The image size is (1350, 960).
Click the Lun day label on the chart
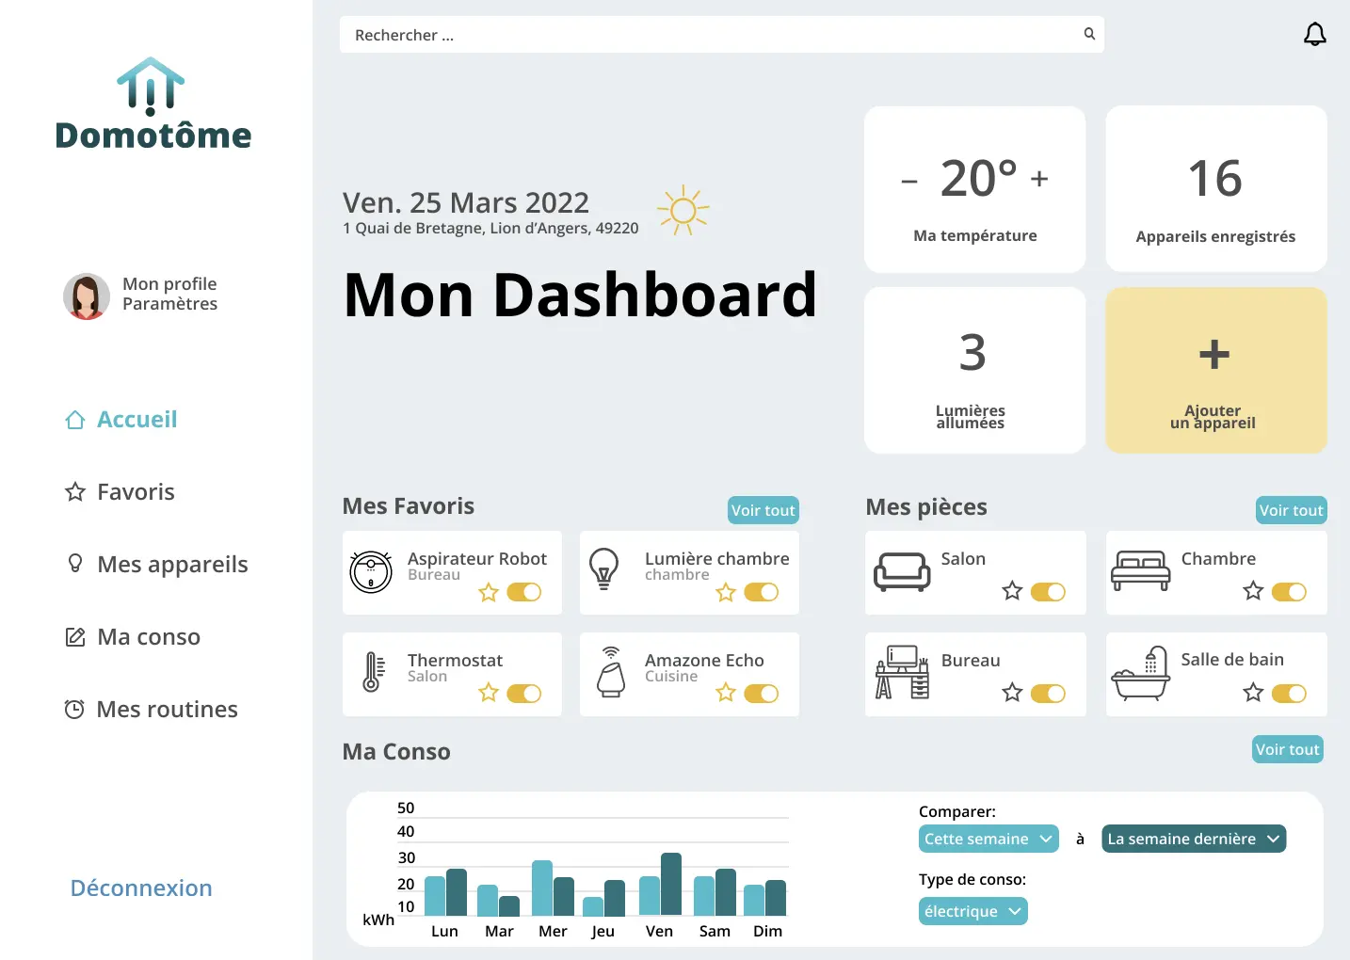tap(444, 931)
